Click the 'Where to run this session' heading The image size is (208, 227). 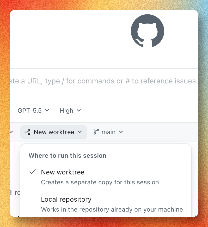[x=67, y=156]
